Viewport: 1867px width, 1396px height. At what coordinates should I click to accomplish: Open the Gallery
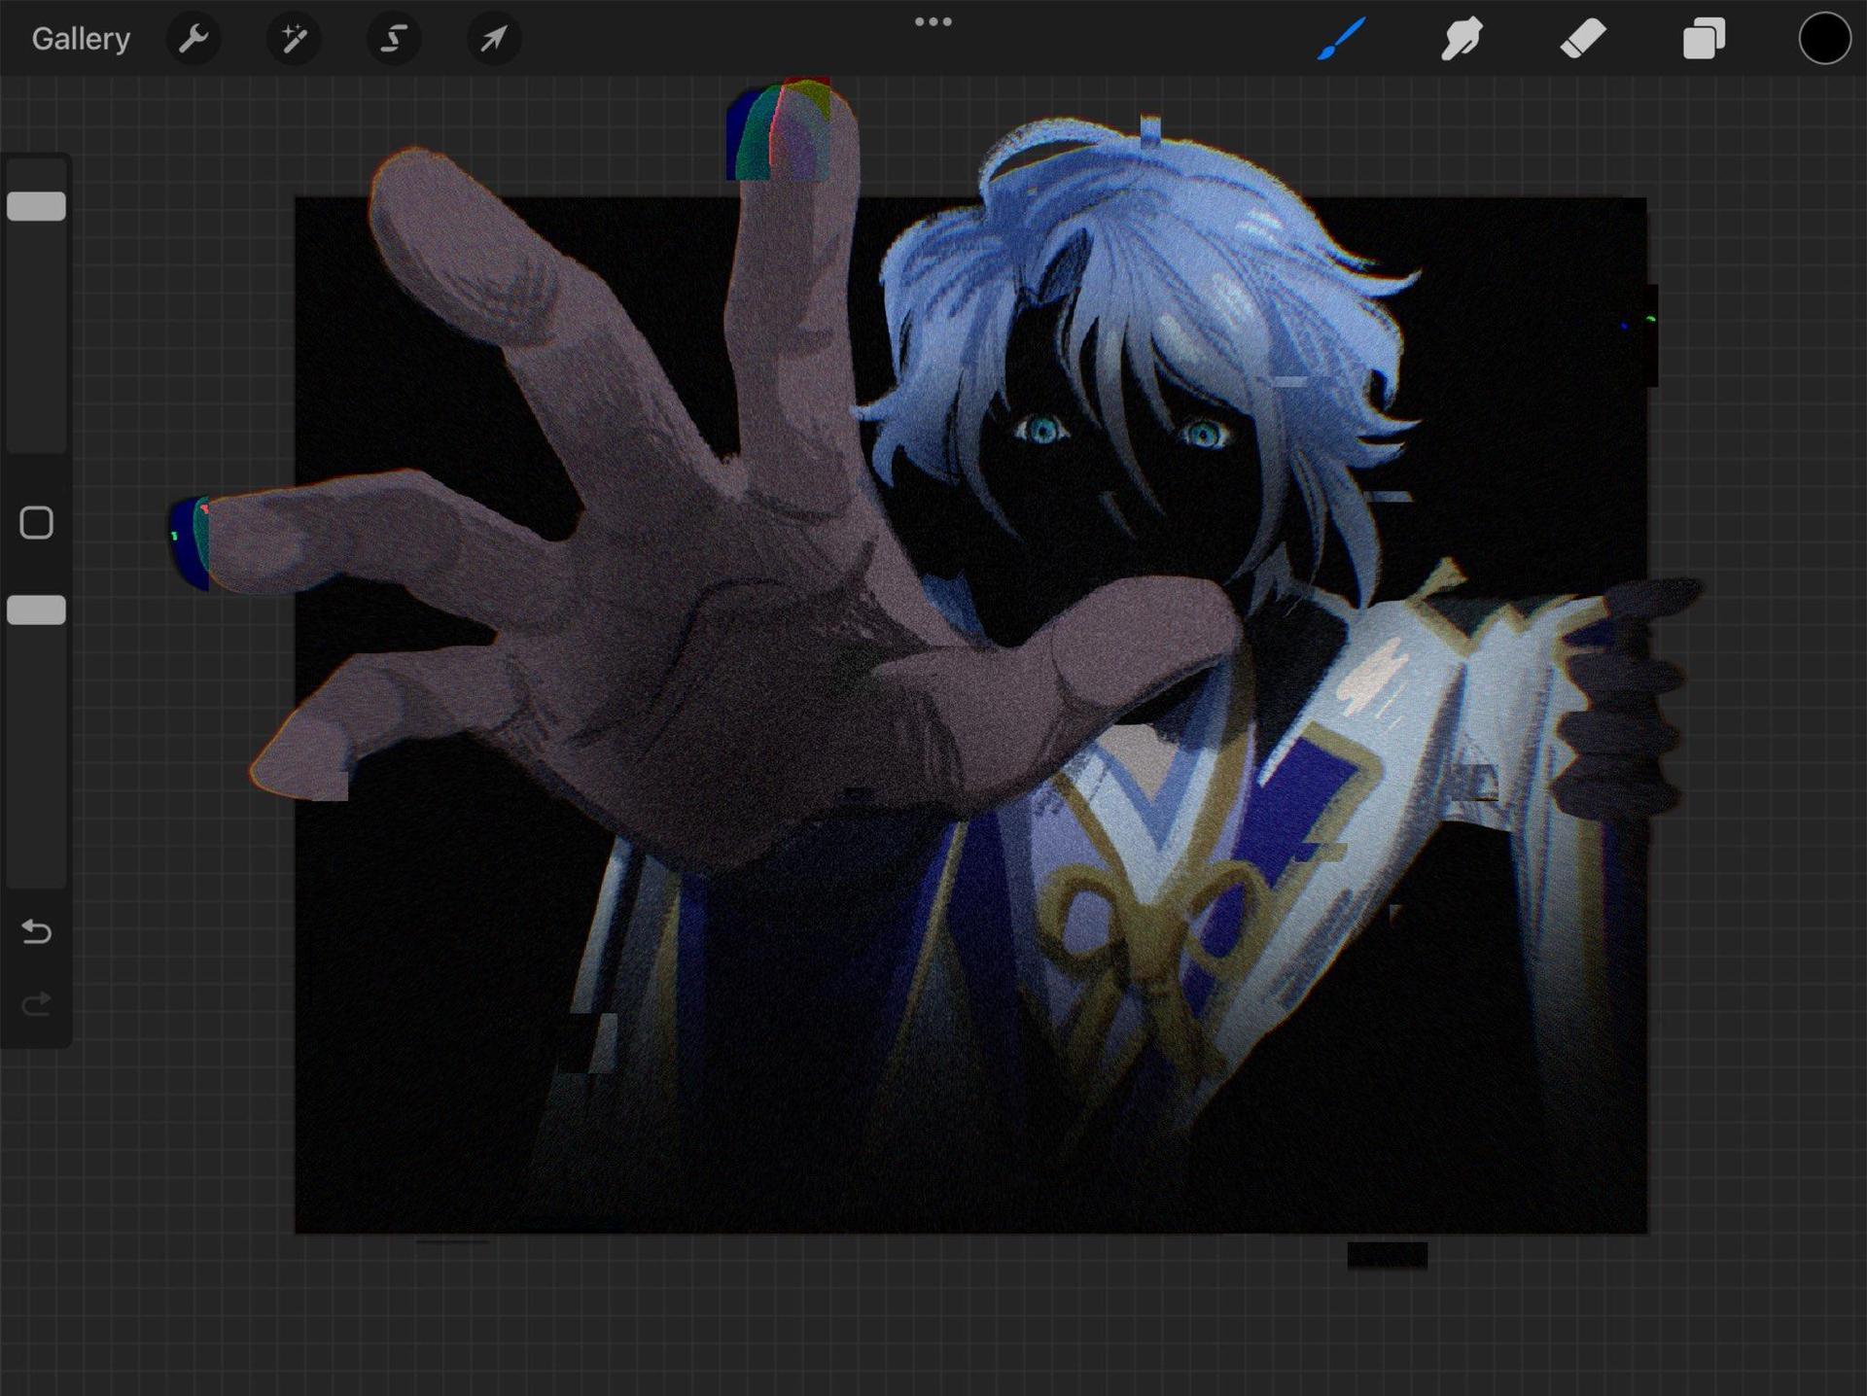point(81,39)
